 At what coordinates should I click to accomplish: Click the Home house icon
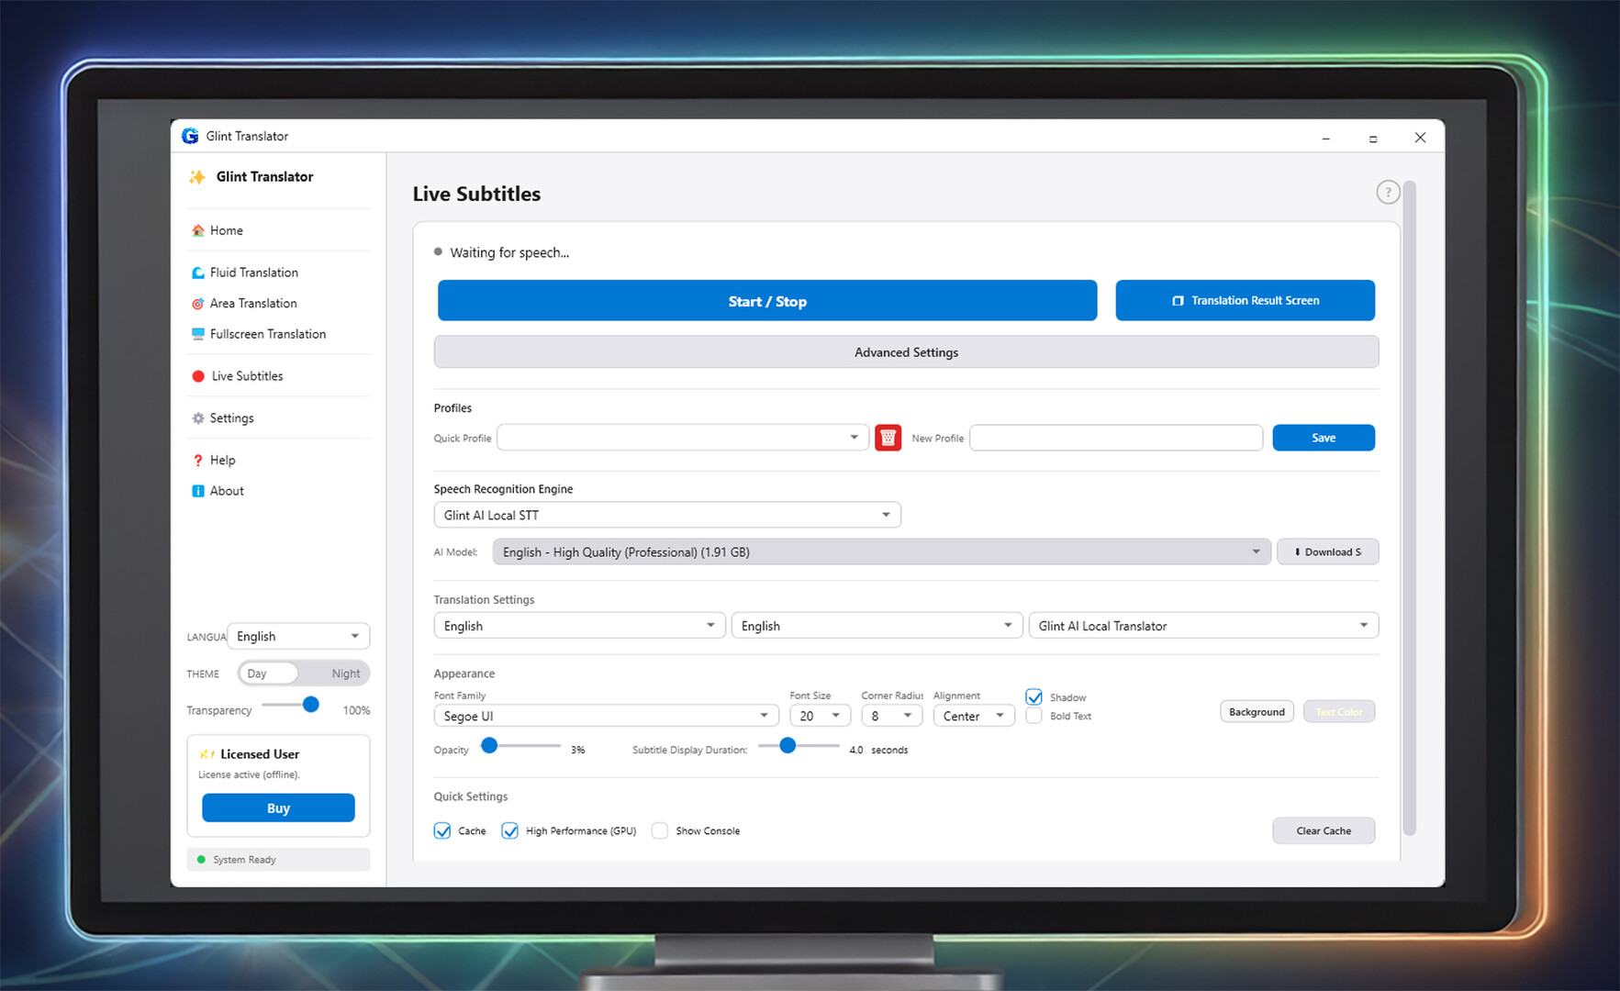pyautogui.click(x=197, y=230)
